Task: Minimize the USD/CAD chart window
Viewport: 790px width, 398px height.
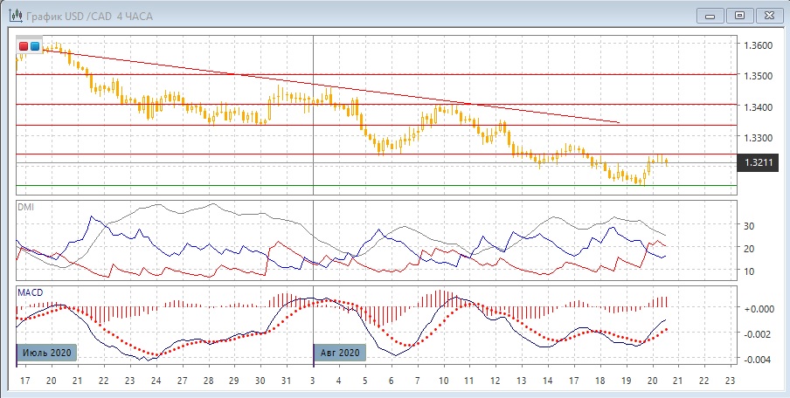Action: tap(710, 15)
